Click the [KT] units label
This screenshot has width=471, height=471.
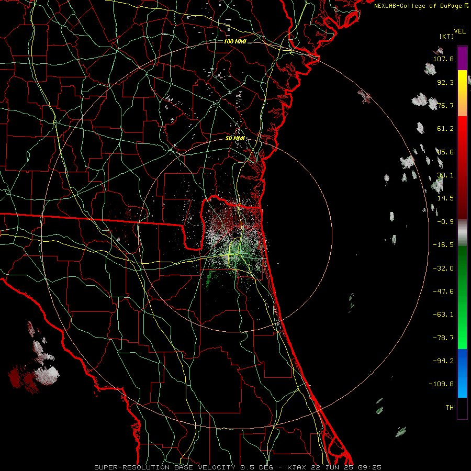(x=446, y=36)
